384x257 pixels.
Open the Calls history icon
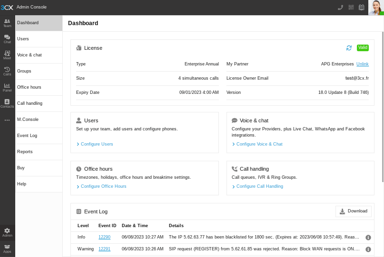7,71
